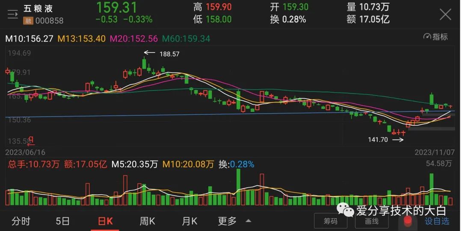Click 设自选 to add watchlist
The width and height of the screenshot is (462, 231).
437,221
